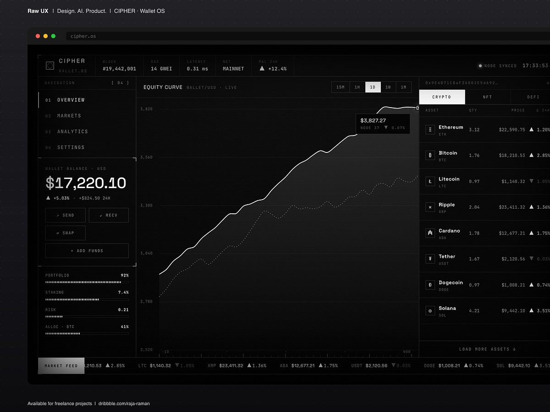This screenshot has width=550, height=412.
Task: Click the 17:33:53 clock display
Action: pyautogui.click(x=535, y=66)
